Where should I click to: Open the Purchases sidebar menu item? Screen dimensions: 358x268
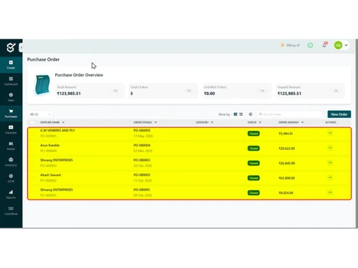(x=11, y=114)
